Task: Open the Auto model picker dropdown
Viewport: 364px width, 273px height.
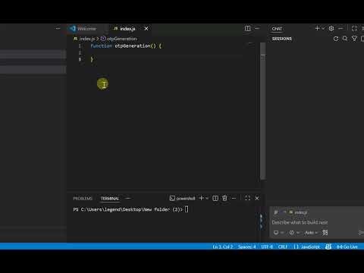Action: (x=311, y=233)
